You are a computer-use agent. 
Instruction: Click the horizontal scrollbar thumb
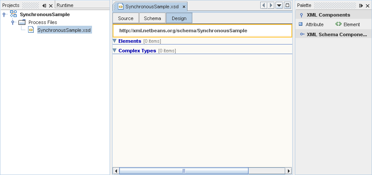point(184,171)
